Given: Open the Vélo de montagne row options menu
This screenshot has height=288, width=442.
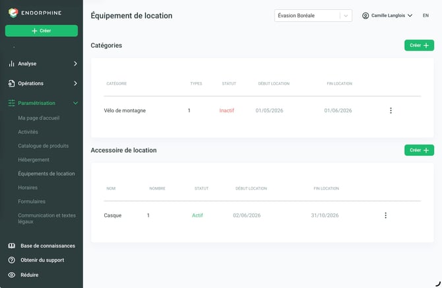Looking at the screenshot, I should (x=391, y=110).
